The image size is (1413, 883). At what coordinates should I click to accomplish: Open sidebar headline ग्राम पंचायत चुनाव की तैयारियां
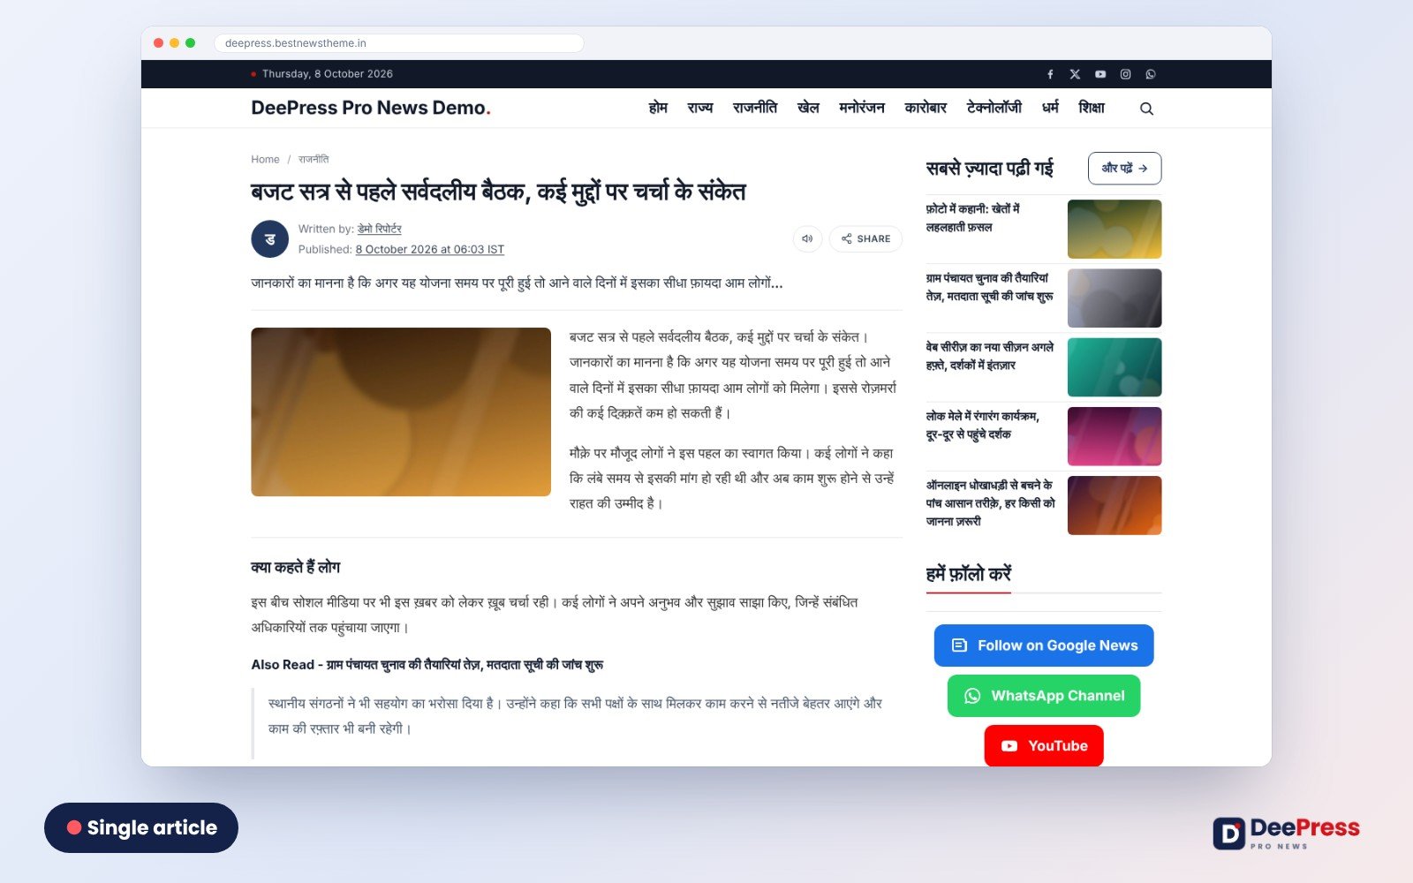coord(989,287)
